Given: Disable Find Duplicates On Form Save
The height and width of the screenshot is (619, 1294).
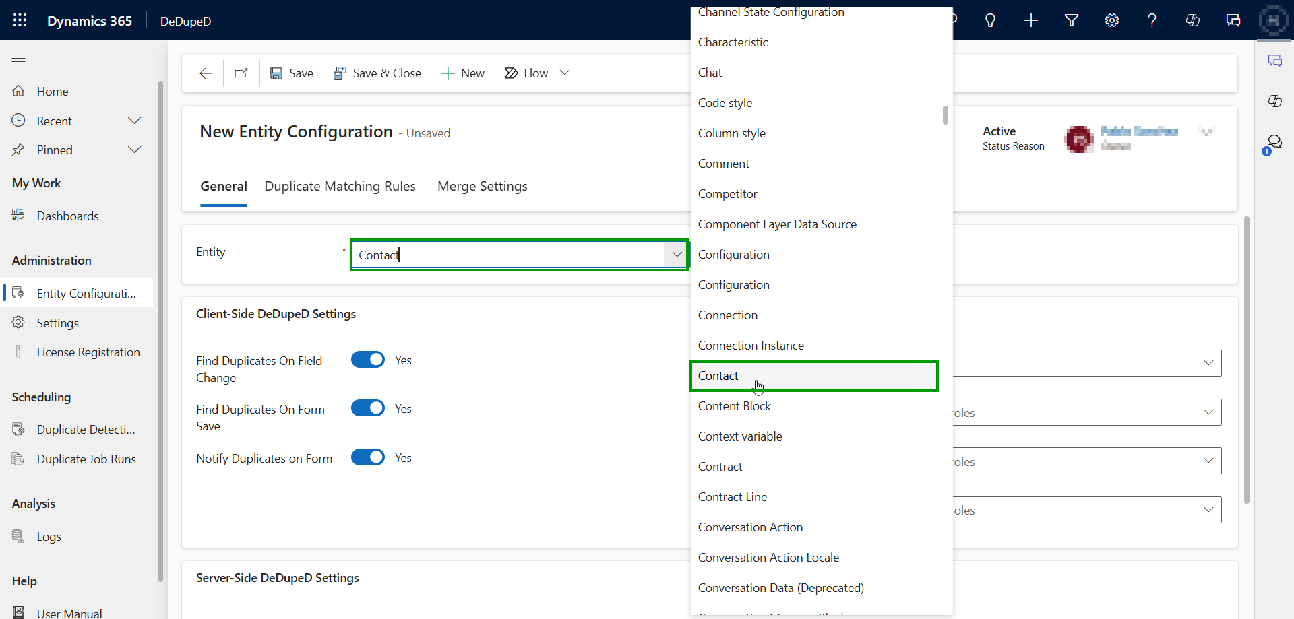Looking at the screenshot, I should click(x=368, y=408).
